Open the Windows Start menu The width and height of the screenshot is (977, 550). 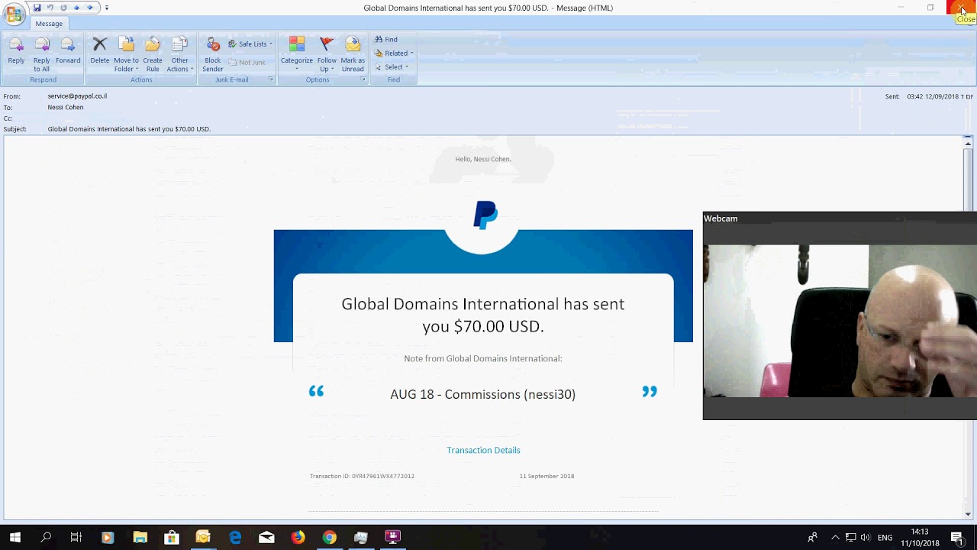click(x=15, y=537)
